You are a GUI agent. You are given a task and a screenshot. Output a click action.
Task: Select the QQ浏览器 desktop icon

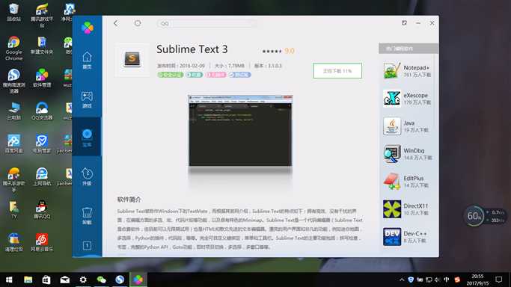[x=42, y=111]
